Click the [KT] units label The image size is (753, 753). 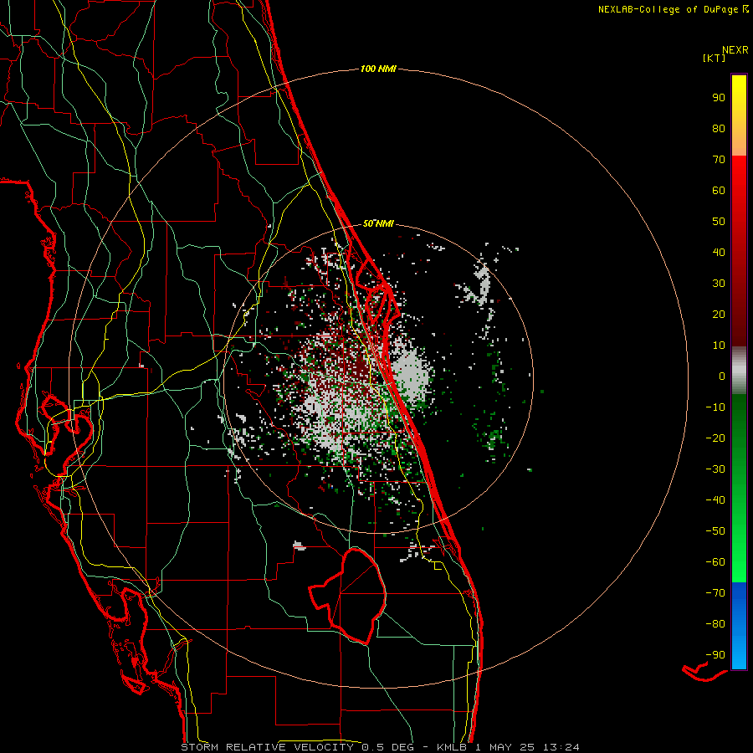pyautogui.click(x=715, y=58)
